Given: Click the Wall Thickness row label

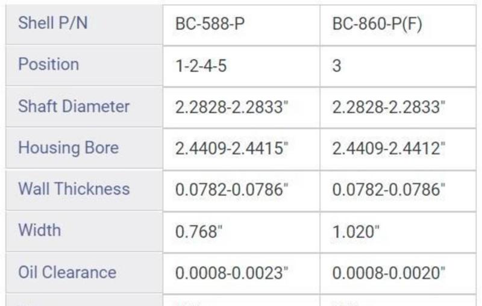Looking at the screenshot, I should [x=74, y=189].
